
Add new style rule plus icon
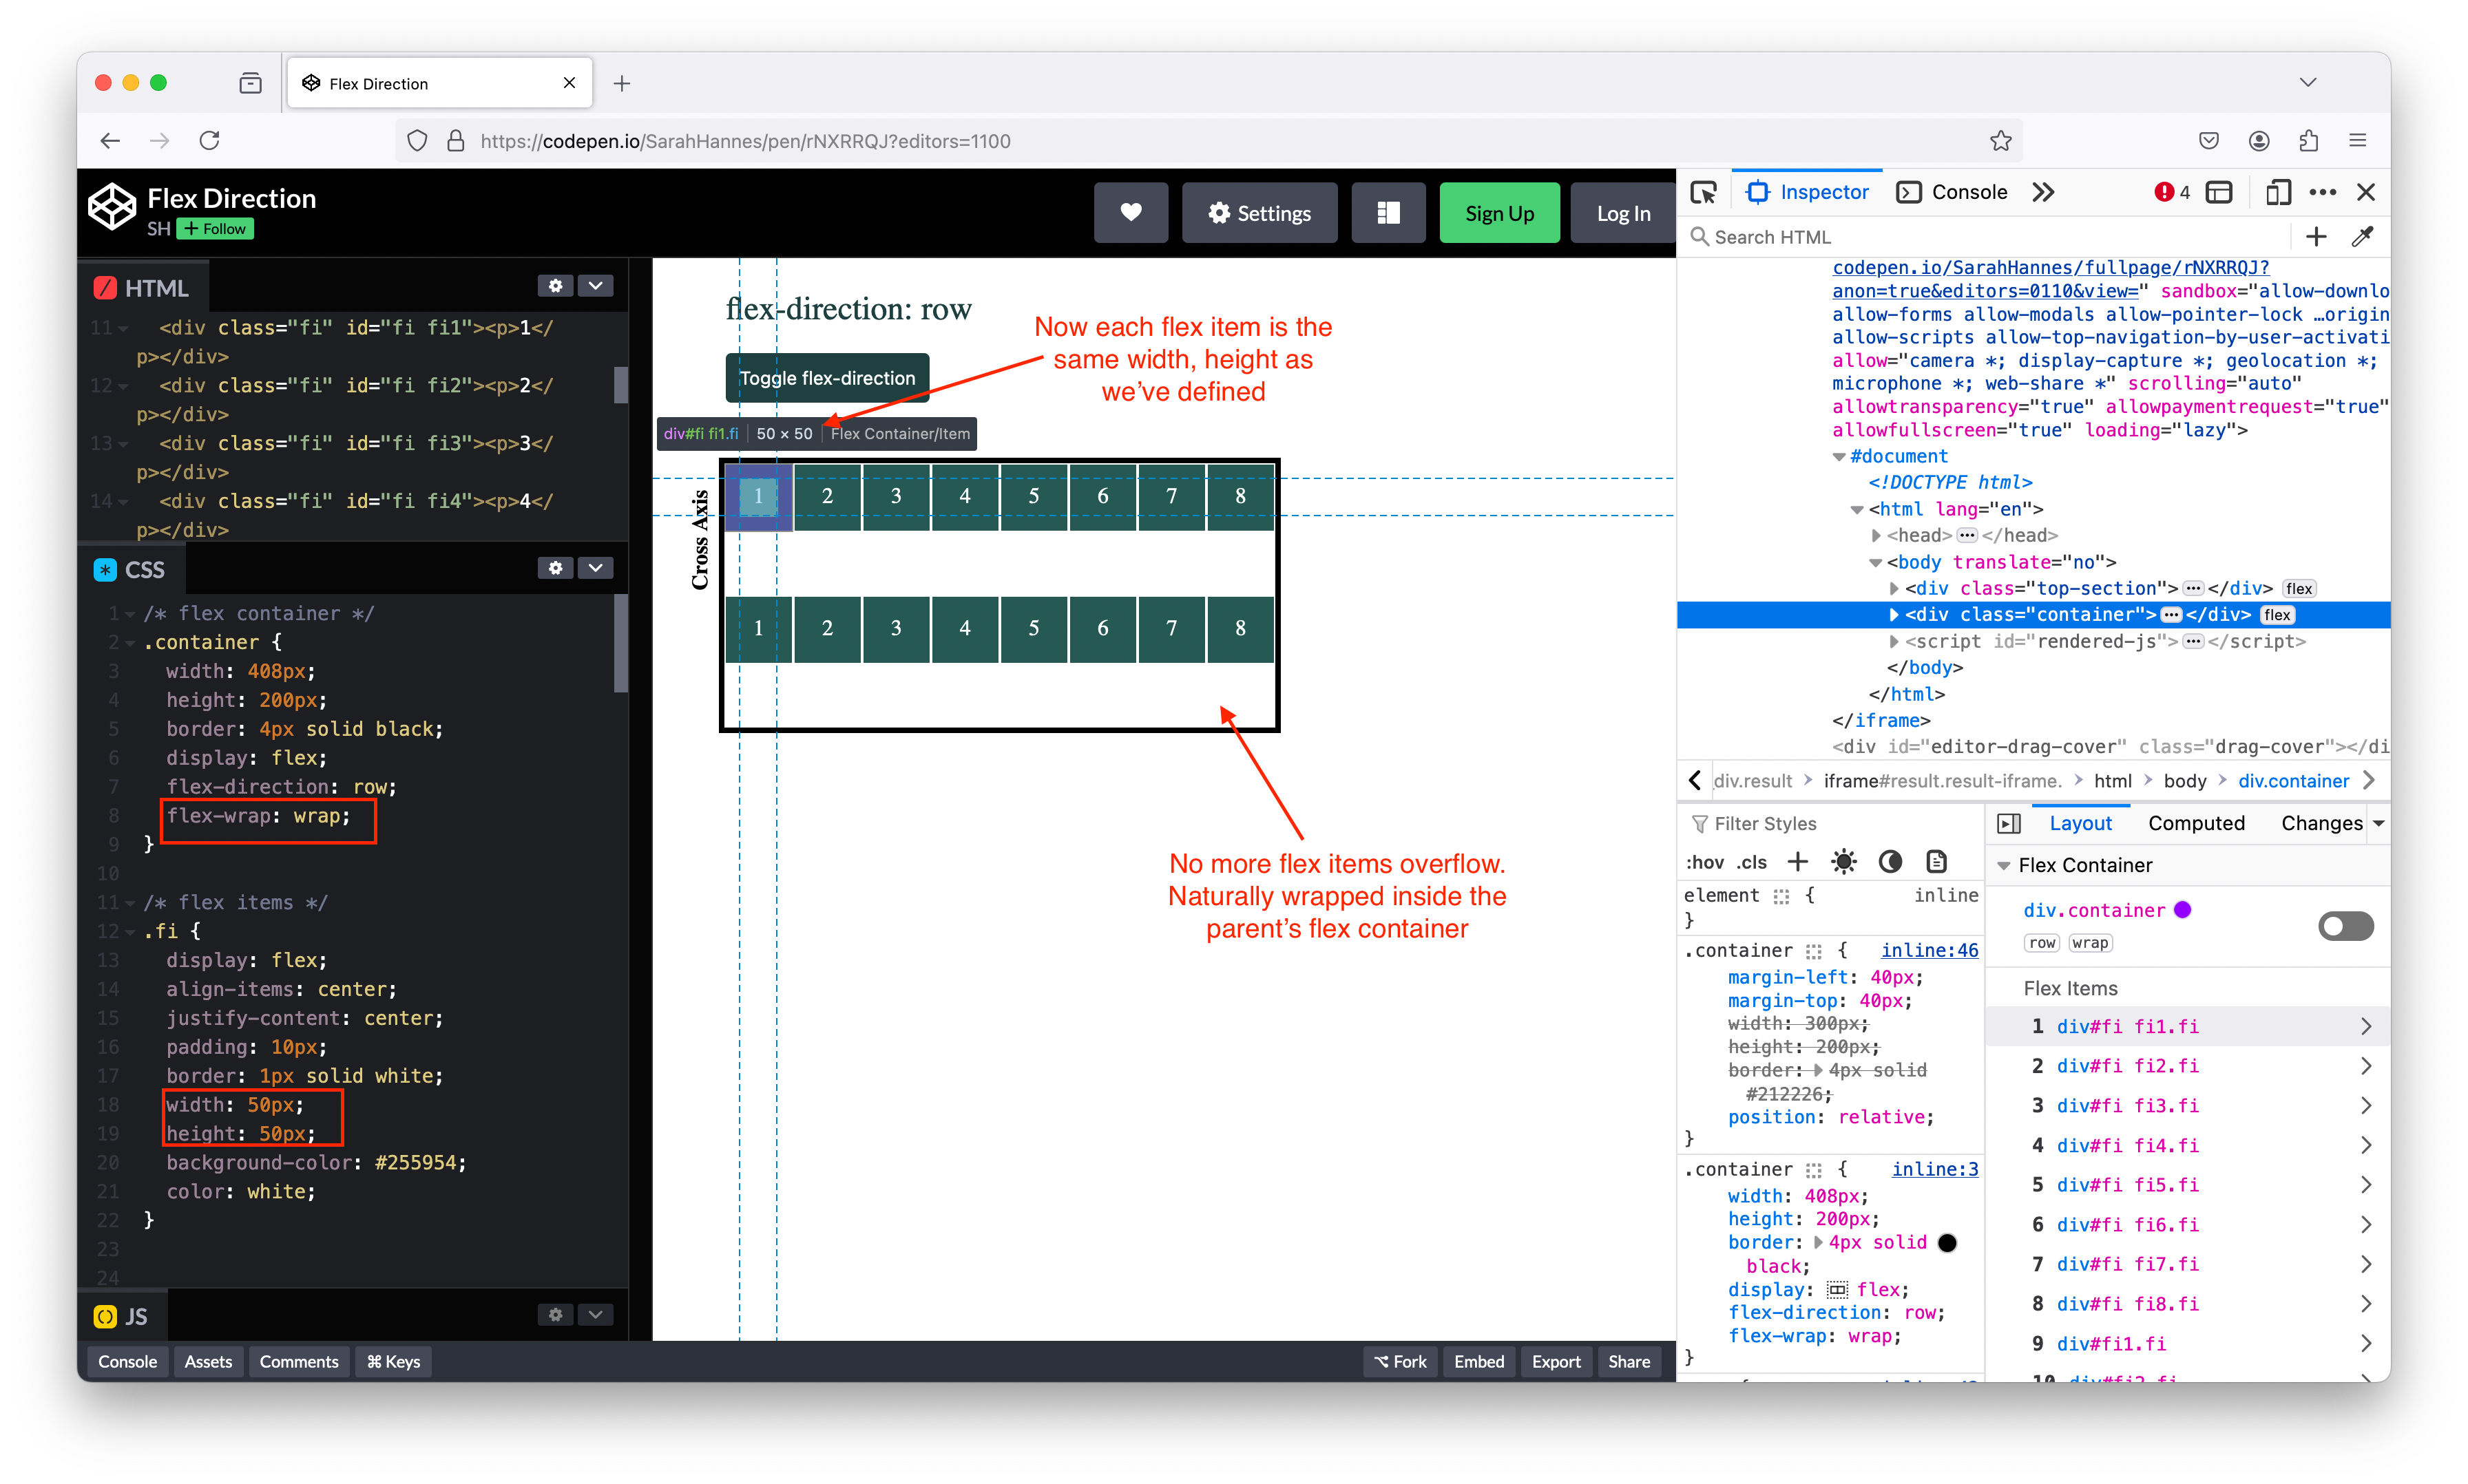coord(1798,862)
